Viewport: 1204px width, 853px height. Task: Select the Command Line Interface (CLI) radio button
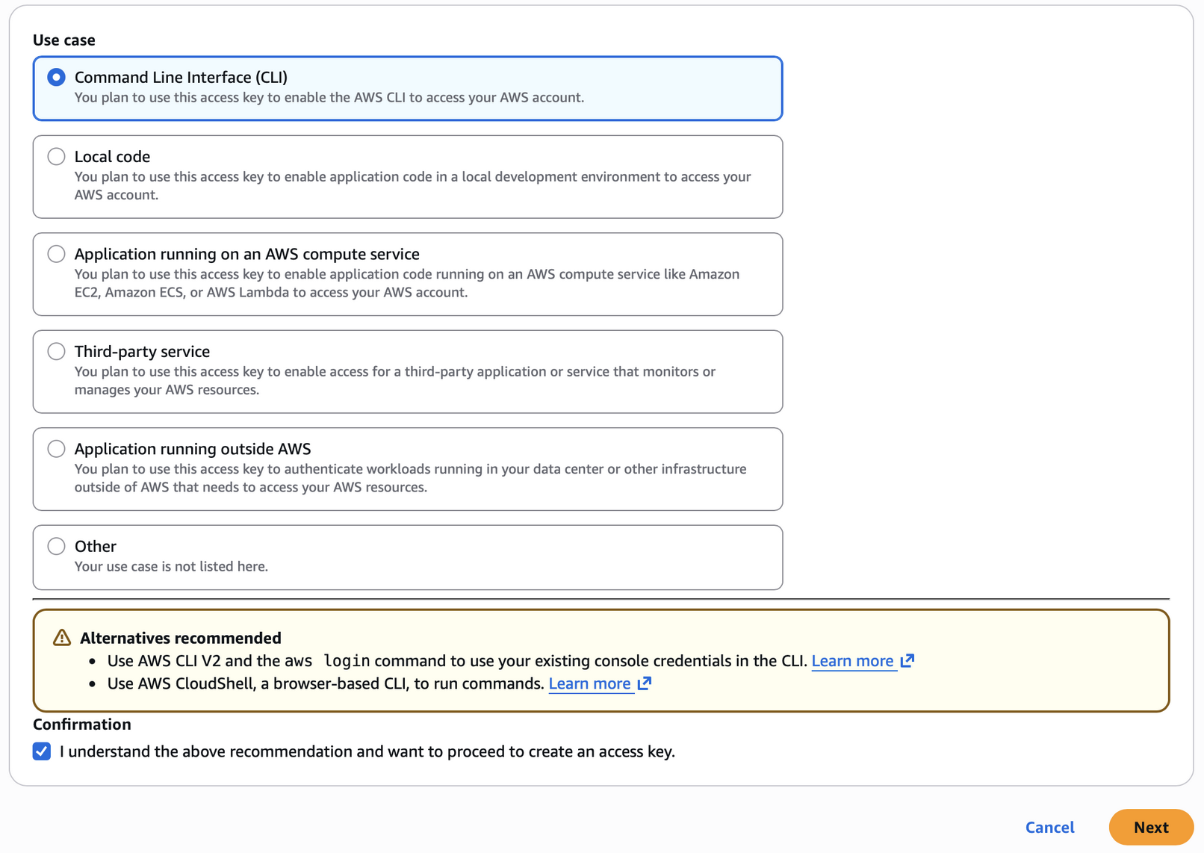pyautogui.click(x=57, y=77)
